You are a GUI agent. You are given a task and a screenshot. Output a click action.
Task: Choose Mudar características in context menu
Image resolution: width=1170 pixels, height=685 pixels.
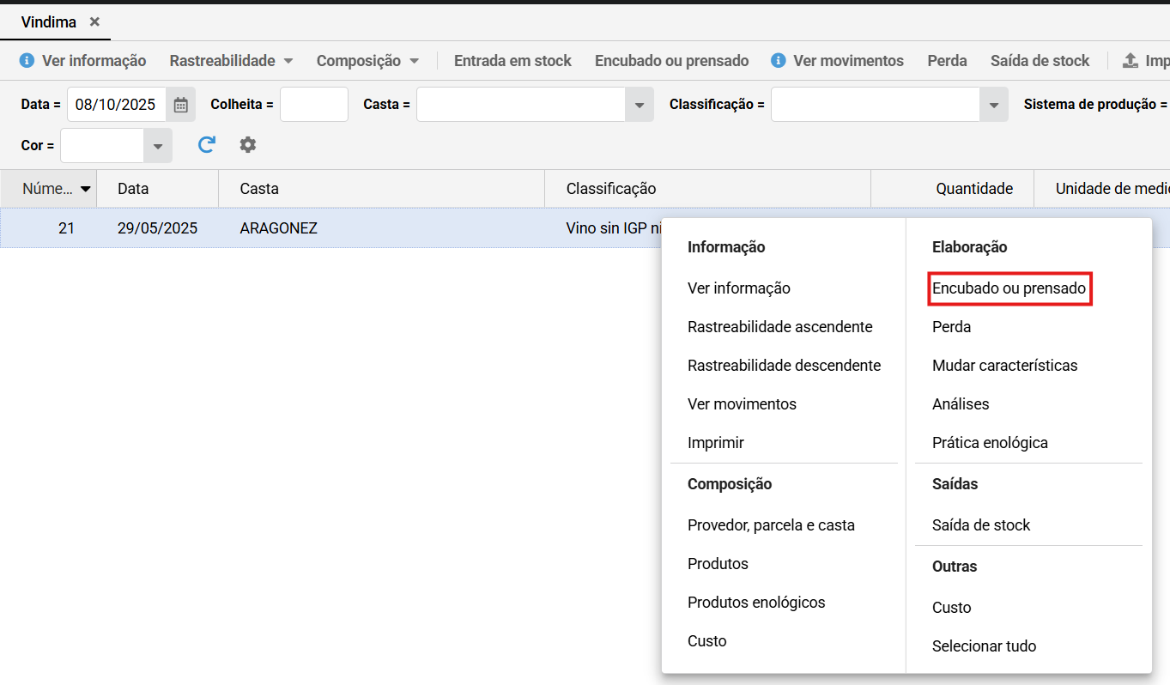click(1005, 366)
